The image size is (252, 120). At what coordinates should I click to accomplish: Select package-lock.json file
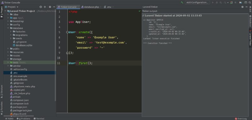(21, 111)
